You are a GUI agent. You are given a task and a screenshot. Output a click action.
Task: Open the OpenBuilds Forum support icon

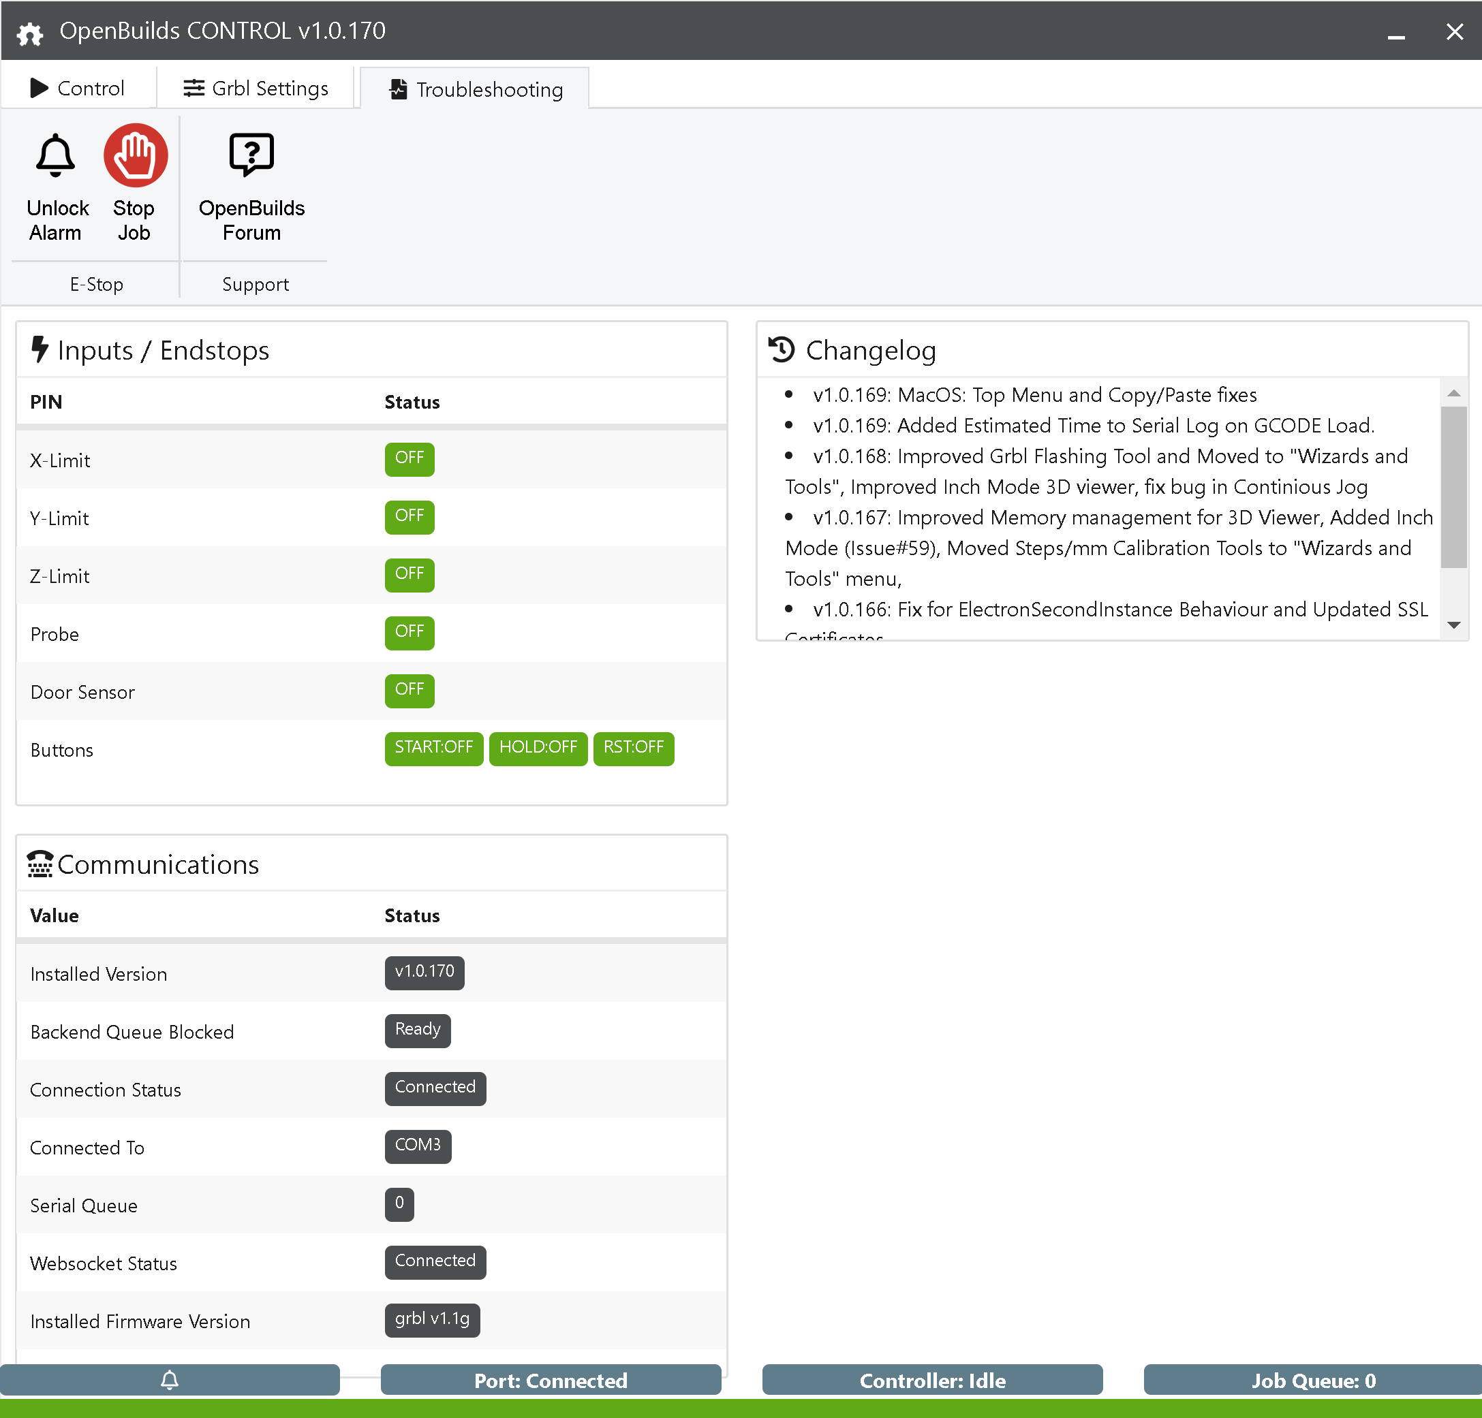click(251, 156)
